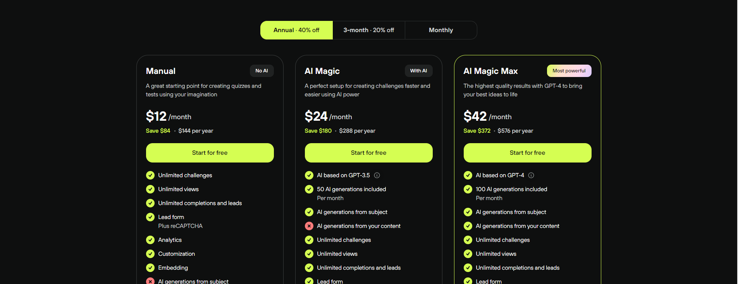
Task: Click check beside AI Magic's Unlimited views
Action: click(309, 254)
